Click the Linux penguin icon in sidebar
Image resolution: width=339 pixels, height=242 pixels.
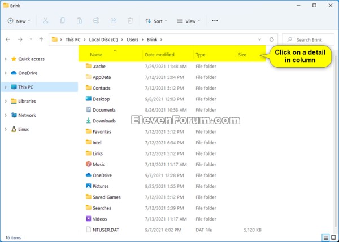[x=14, y=129]
